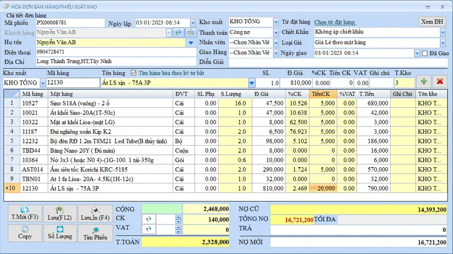Click the Mặt hàng column header

[110, 94]
